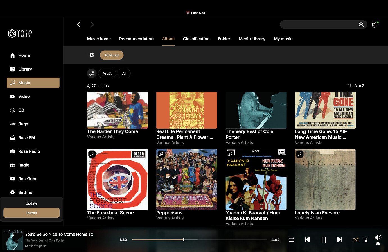The height and width of the screenshot is (252, 388).
Task: Toggle shuffle playback
Action: click(356, 240)
